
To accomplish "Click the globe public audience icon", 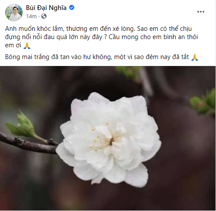I will tap(44, 16).
